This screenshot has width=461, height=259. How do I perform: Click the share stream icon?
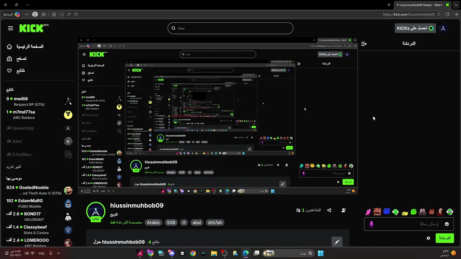point(329,210)
